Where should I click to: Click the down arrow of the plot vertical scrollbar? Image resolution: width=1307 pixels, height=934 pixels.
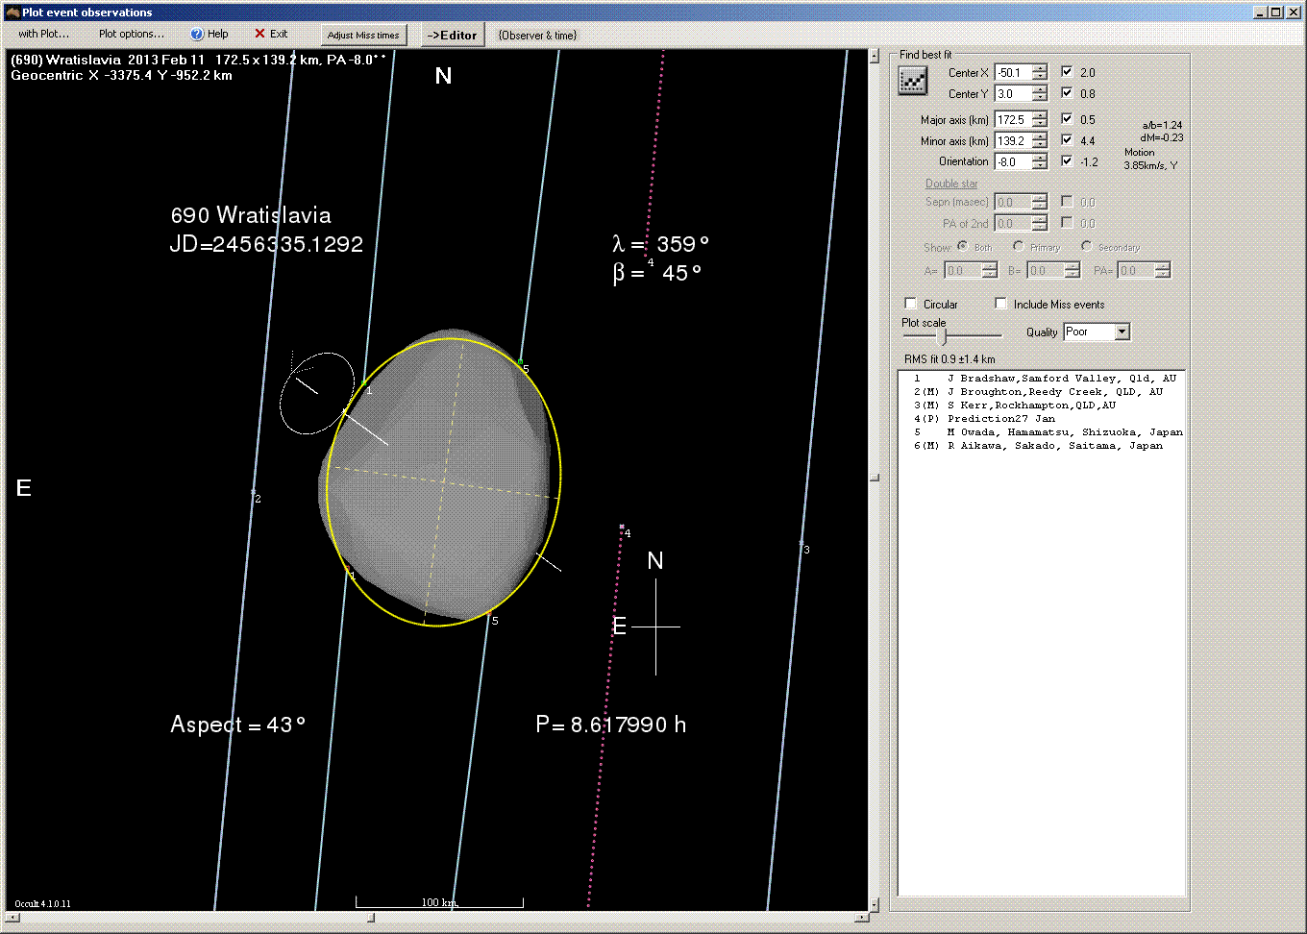(x=874, y=904)
